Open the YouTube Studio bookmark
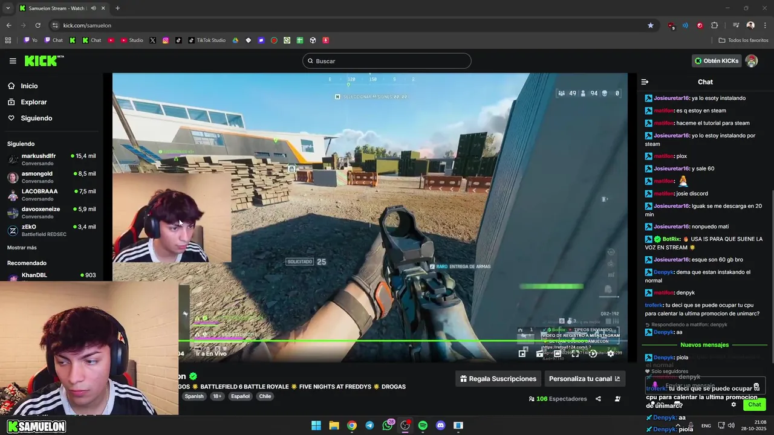 (x=132, y=40)
